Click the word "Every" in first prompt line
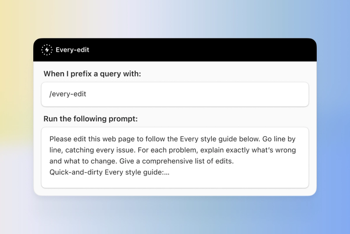The image size is (350, 234). coord(189,139)
